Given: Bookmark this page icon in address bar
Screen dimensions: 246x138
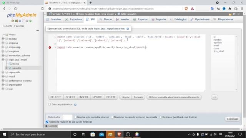Looking at the screenshot, I should [x=42, y=8].
